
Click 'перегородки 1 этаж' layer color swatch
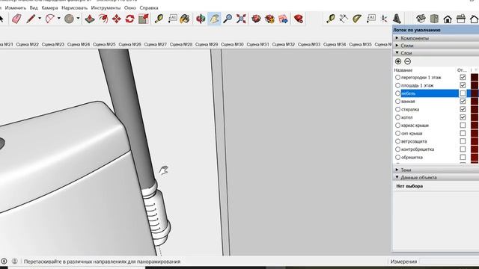pos(475,77)
